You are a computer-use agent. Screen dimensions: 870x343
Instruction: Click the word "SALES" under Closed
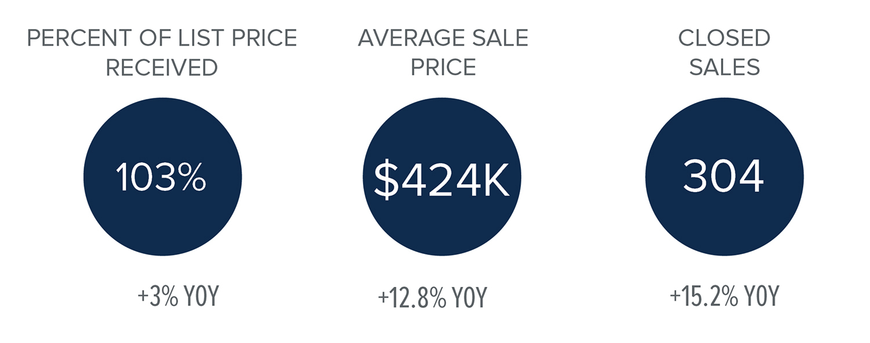pos(724,68)
